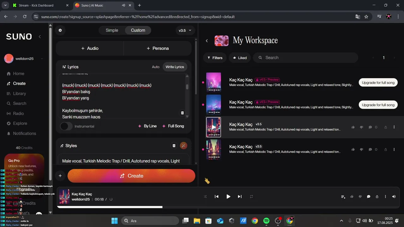Upgrade for full song on first track
Screen dimensions: 404x227
378,83
